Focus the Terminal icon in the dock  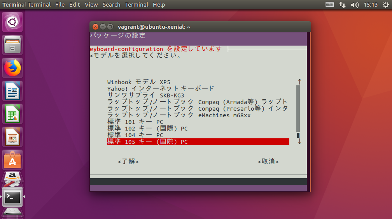click(12, 198)
